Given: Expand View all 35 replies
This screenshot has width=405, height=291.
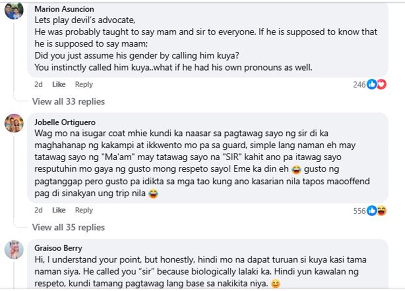Looking at the screenshot, I should point(68,227).
